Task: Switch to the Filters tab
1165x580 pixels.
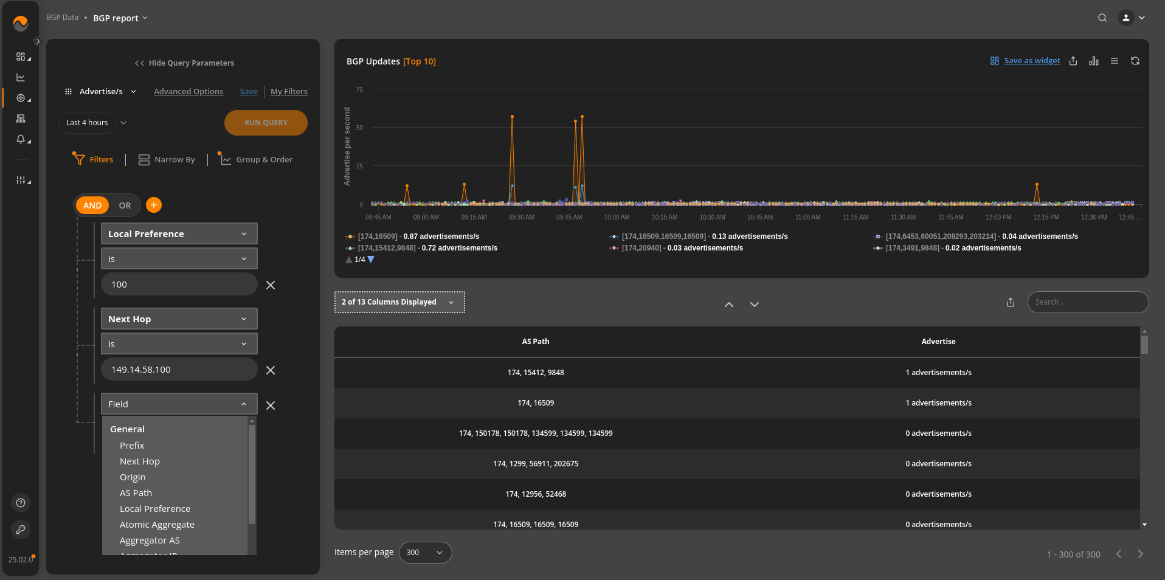Action: pos(93,159)
